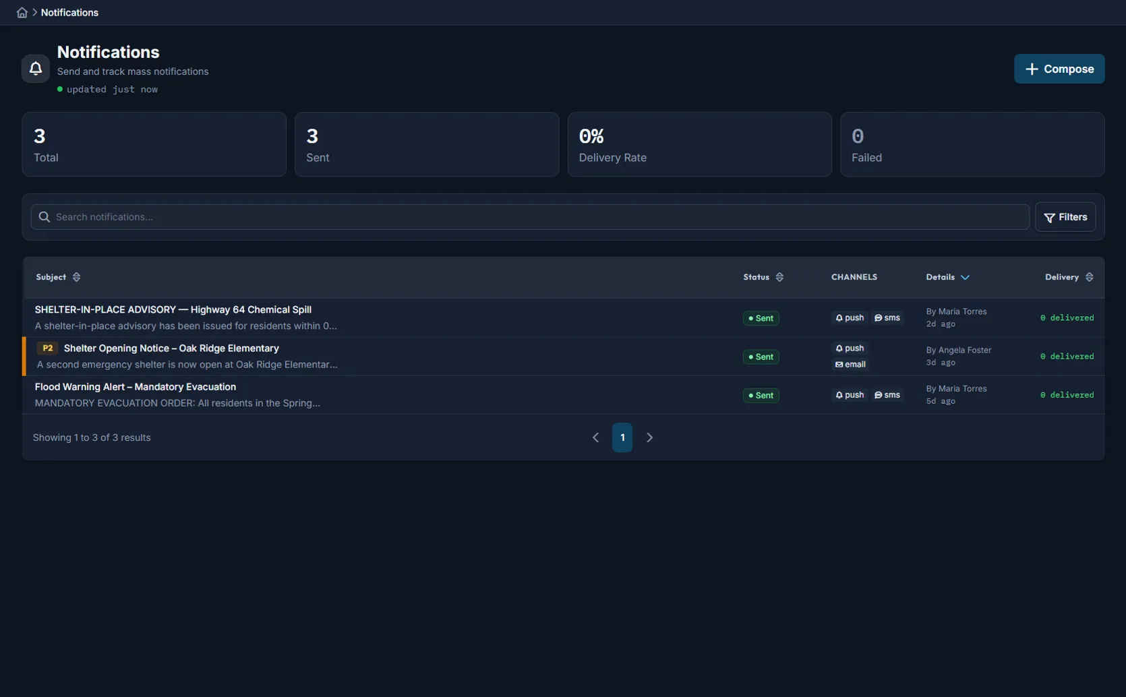1126x697 pixels.
Task: Select the Failed stat card
Action: point(972,145)
